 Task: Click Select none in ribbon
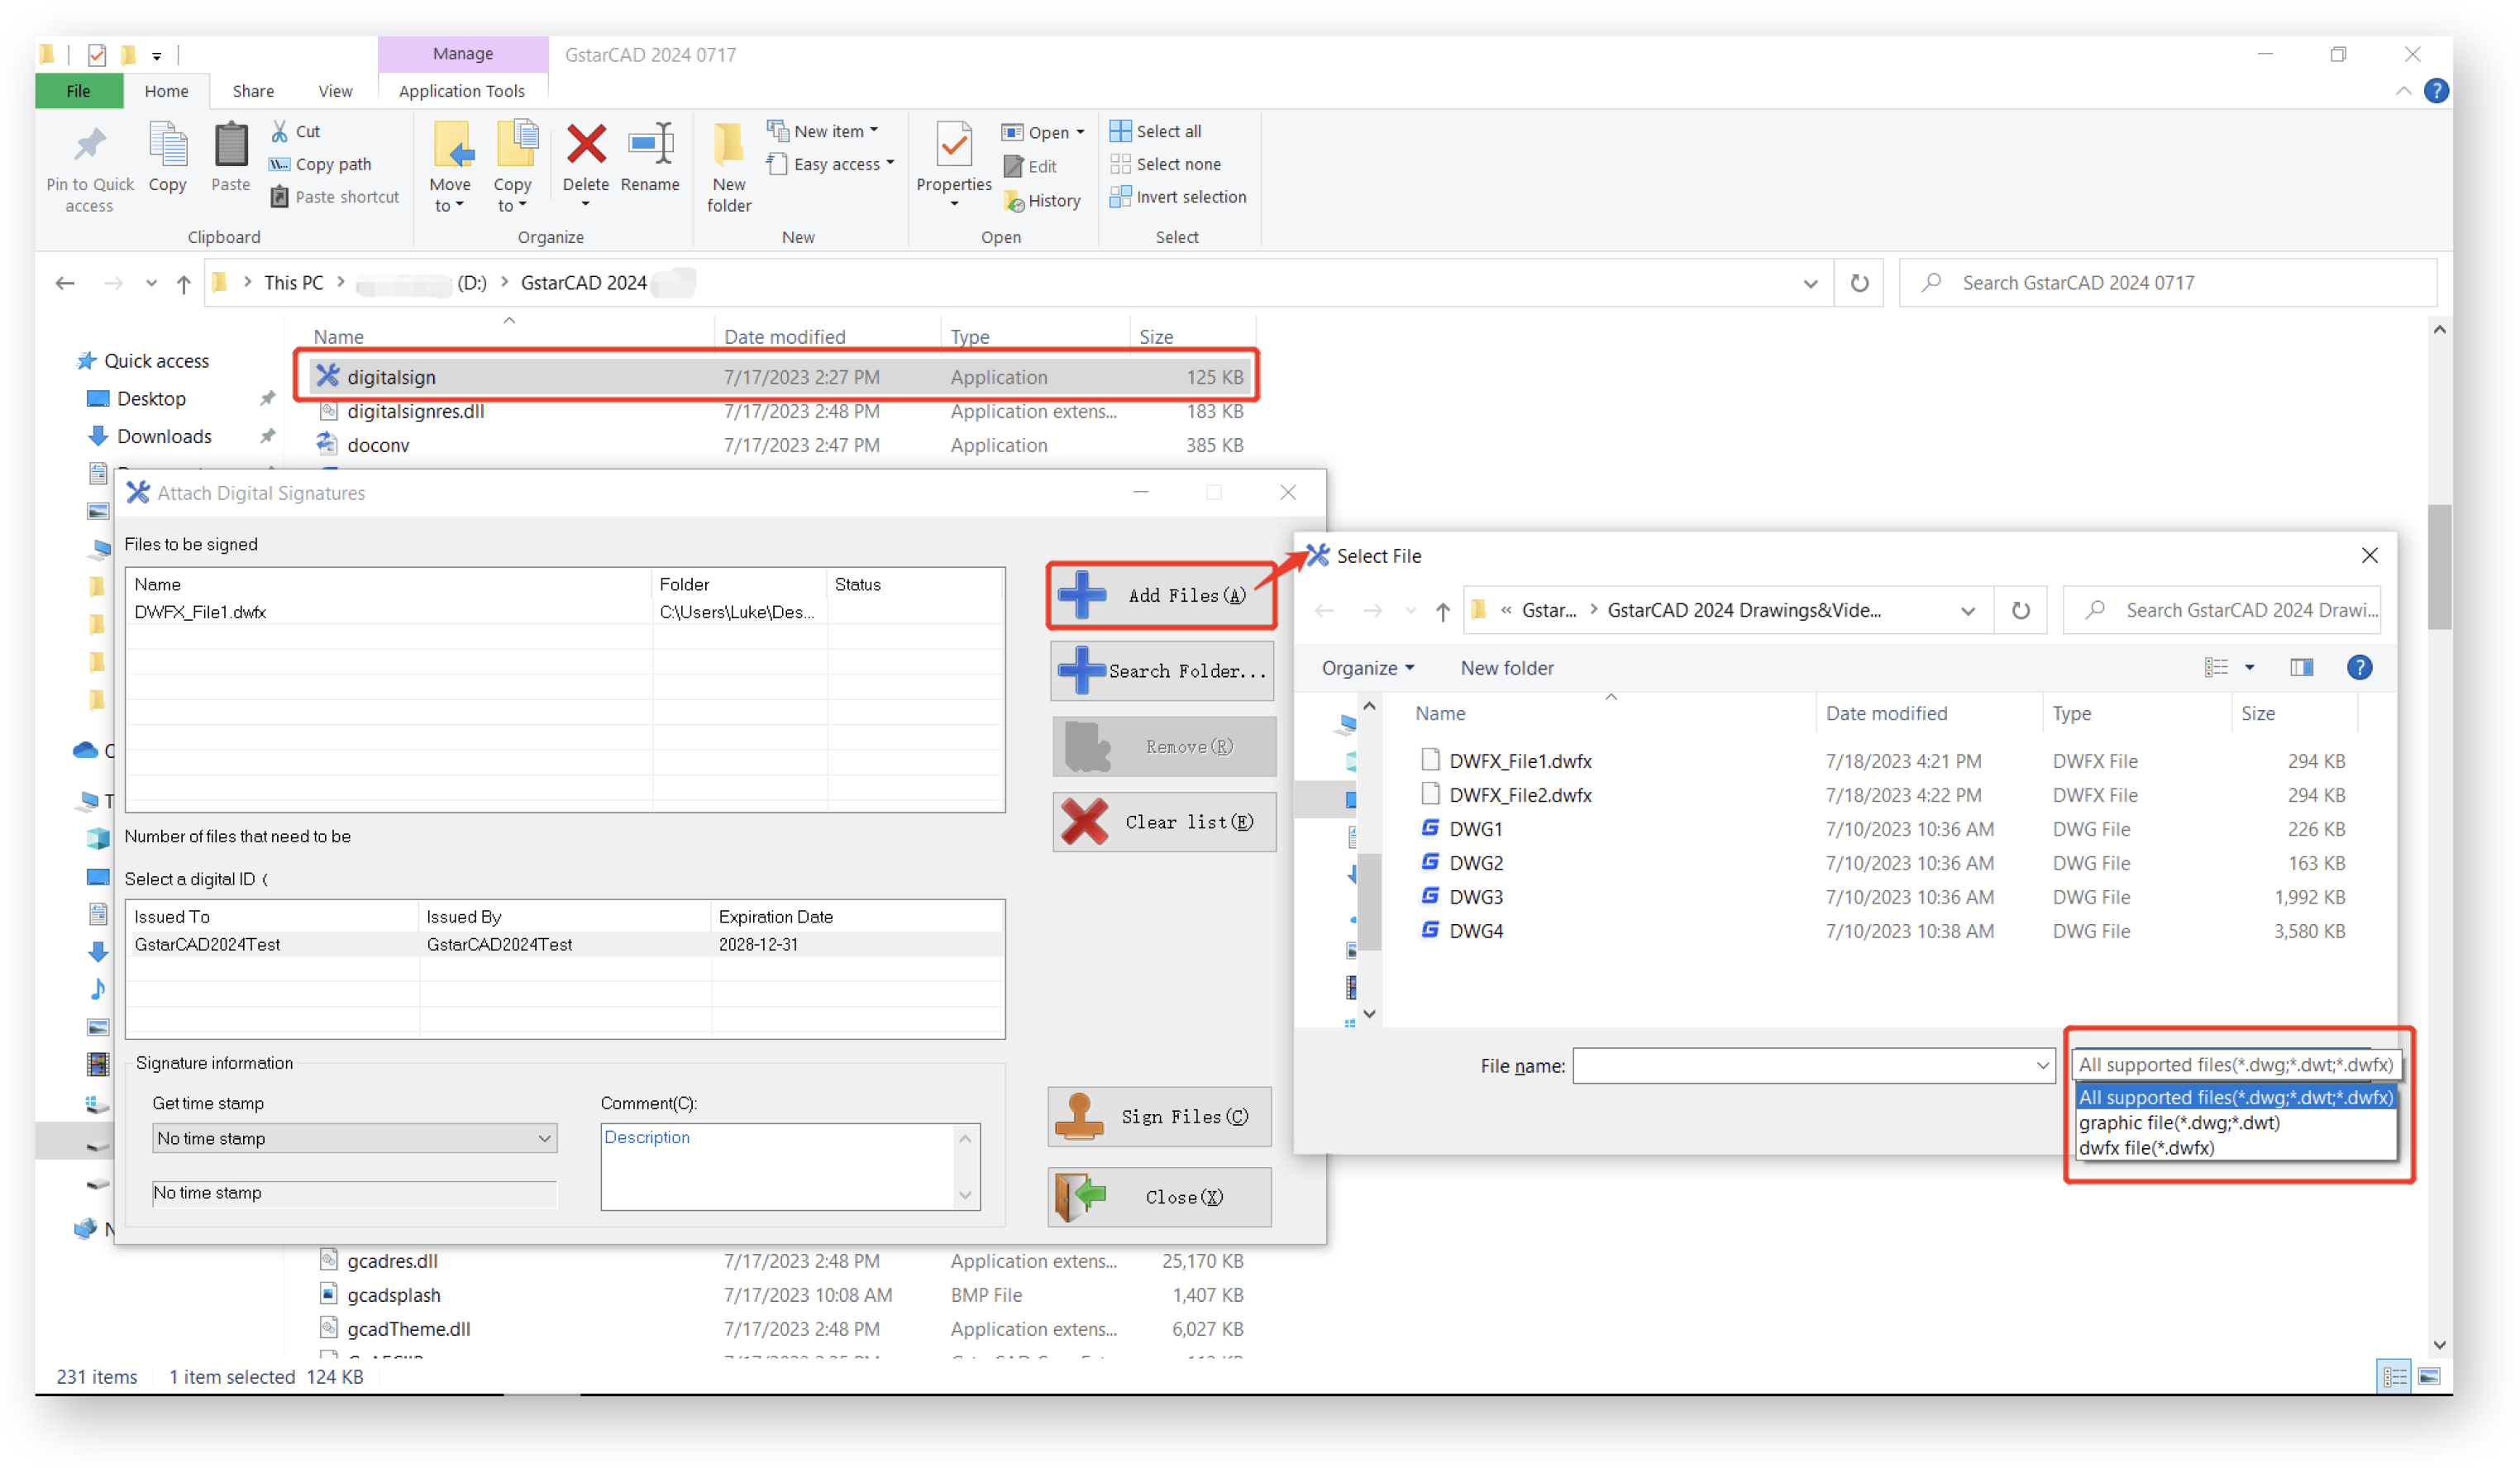1165,164
